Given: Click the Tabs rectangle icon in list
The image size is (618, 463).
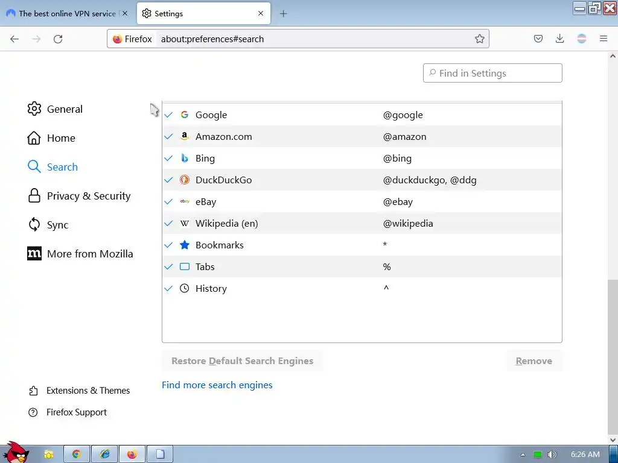Looking at the screenshot, I should (185, 266).
